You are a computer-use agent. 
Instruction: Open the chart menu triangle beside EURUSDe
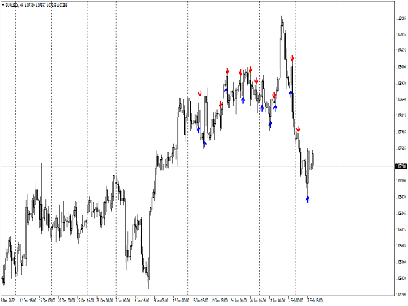(3, 5)
